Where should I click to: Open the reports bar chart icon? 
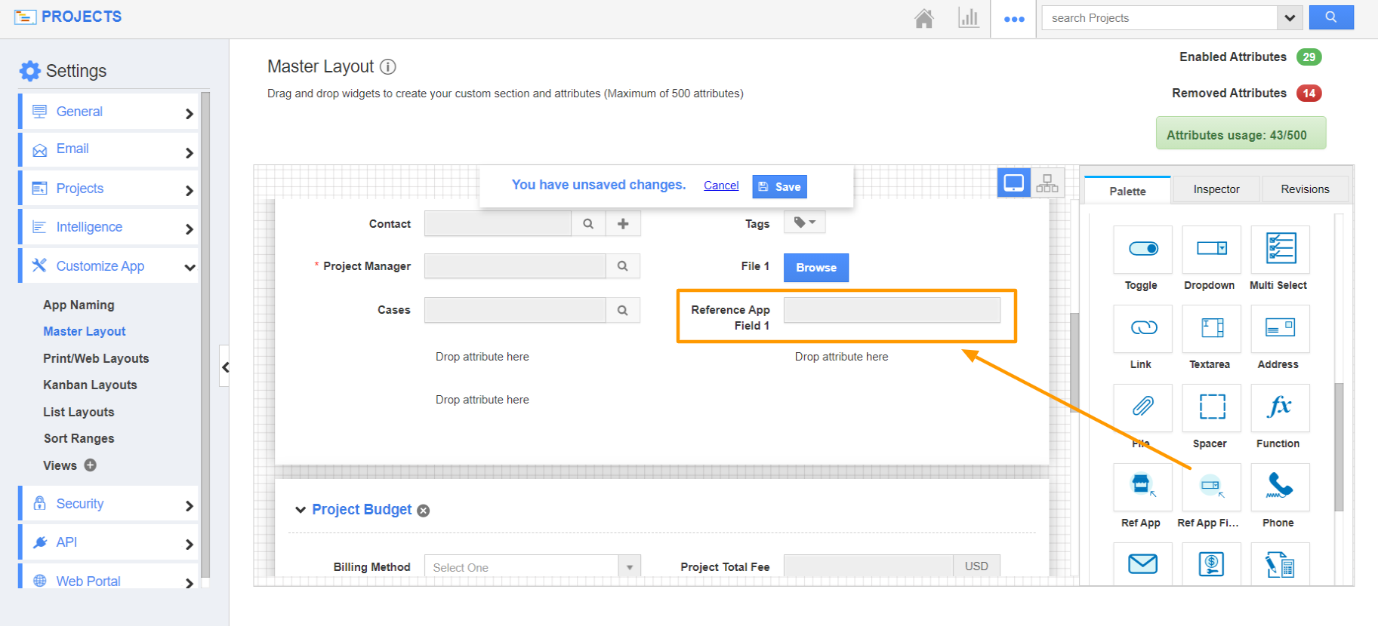(968, 18)
